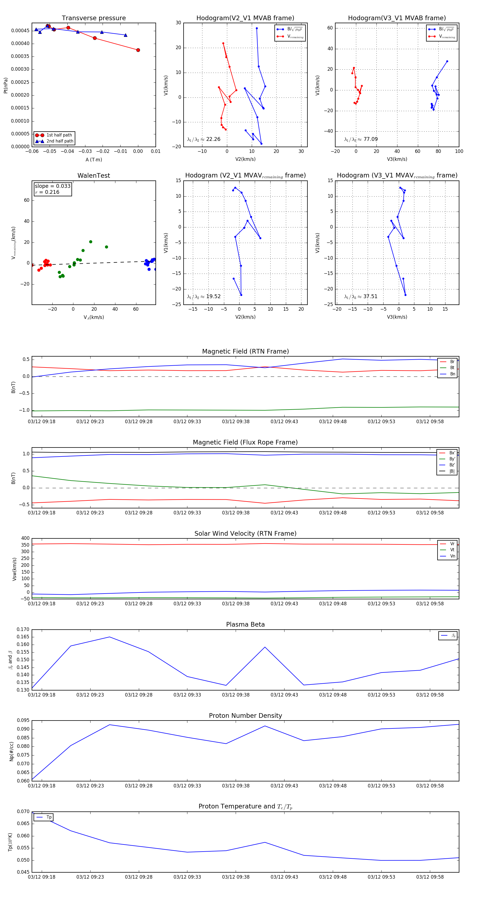
Task: Click the "V3(km/s)" x-axis label under MVAB hodogram
Action: click(x=397, y=159)
